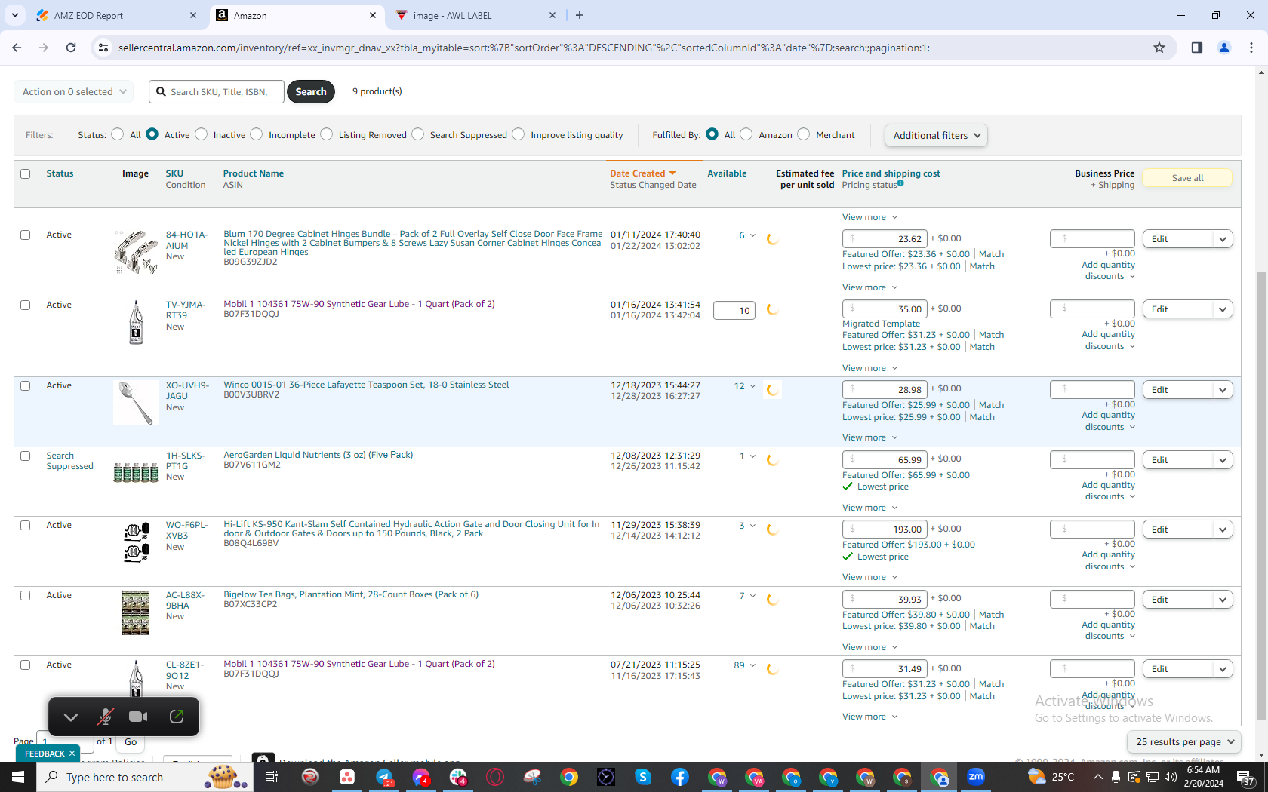Image resolution: width=1268 pixels, height=792 pixels.
Task: Click the Search button
Action: 311,91
